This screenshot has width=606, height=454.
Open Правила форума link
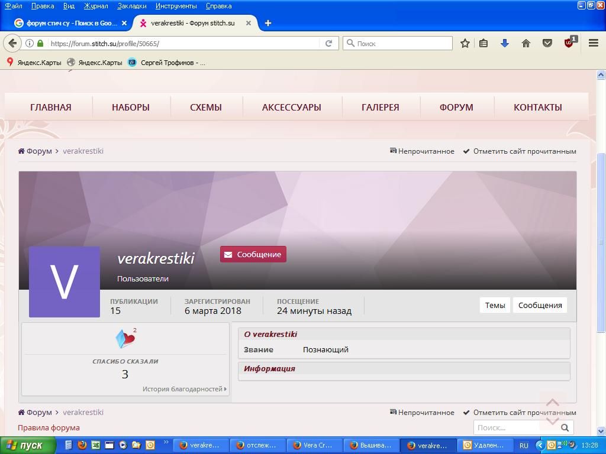(x=49, y=427)
